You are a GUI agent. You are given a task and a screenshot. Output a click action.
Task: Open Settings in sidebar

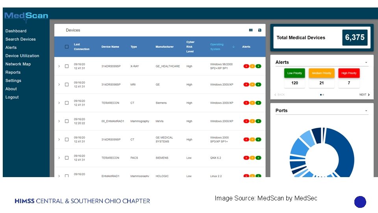click(x=13, y=80)
